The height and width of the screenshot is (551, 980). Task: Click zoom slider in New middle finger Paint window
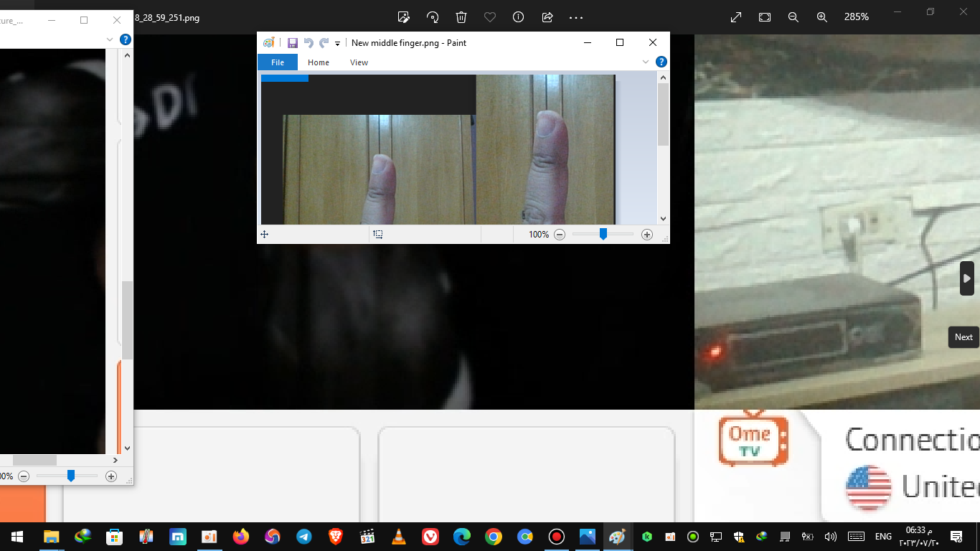pos(603,235)
